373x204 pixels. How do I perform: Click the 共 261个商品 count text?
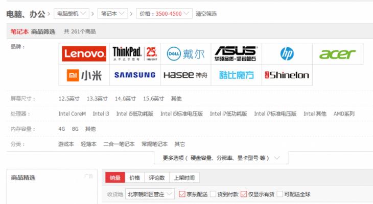click(80, 32)
